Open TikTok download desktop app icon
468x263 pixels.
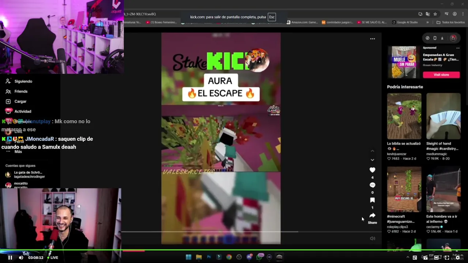[x=442, y=38]
